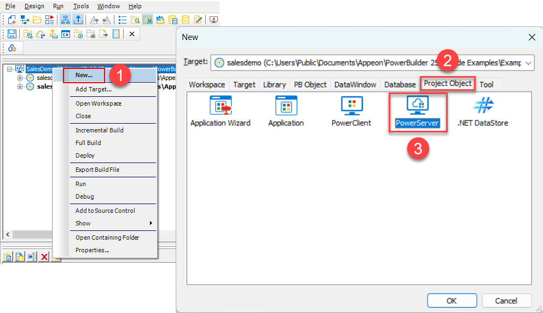Click the OK button
This screenshot has width=543, height=313.
pyautogui.click(x=451, y=300)
